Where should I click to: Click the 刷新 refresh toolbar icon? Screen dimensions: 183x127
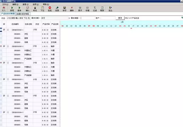tap(102, 8)
